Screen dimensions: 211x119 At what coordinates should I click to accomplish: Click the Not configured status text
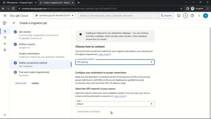tap(26, 66)
